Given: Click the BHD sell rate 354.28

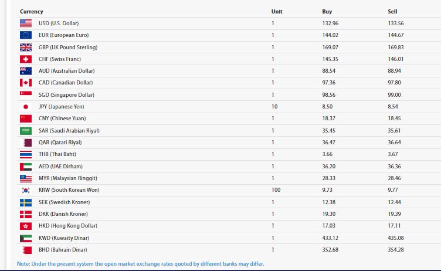Looking at the screenshot, I should (396, 249).
